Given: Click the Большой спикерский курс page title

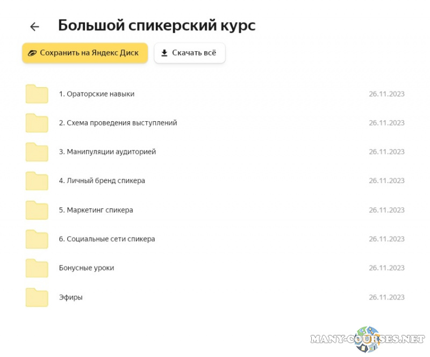Looking at the screenshot, I should pyautogui.click(x=156, y=25).
